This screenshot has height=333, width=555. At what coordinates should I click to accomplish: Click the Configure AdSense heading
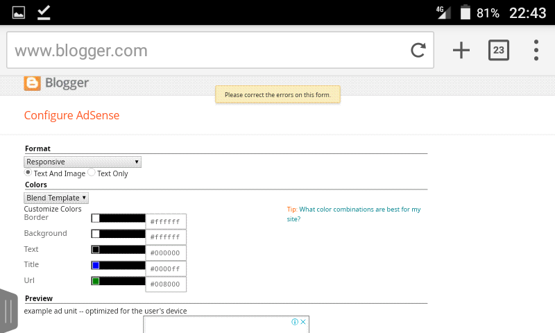(72, 115)
